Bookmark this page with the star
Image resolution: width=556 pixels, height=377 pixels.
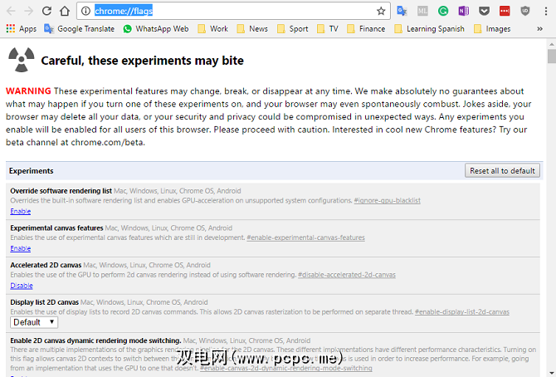381,11
